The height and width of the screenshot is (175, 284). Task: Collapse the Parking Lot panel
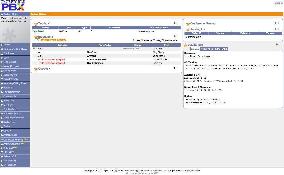click(x=277, y=29)
